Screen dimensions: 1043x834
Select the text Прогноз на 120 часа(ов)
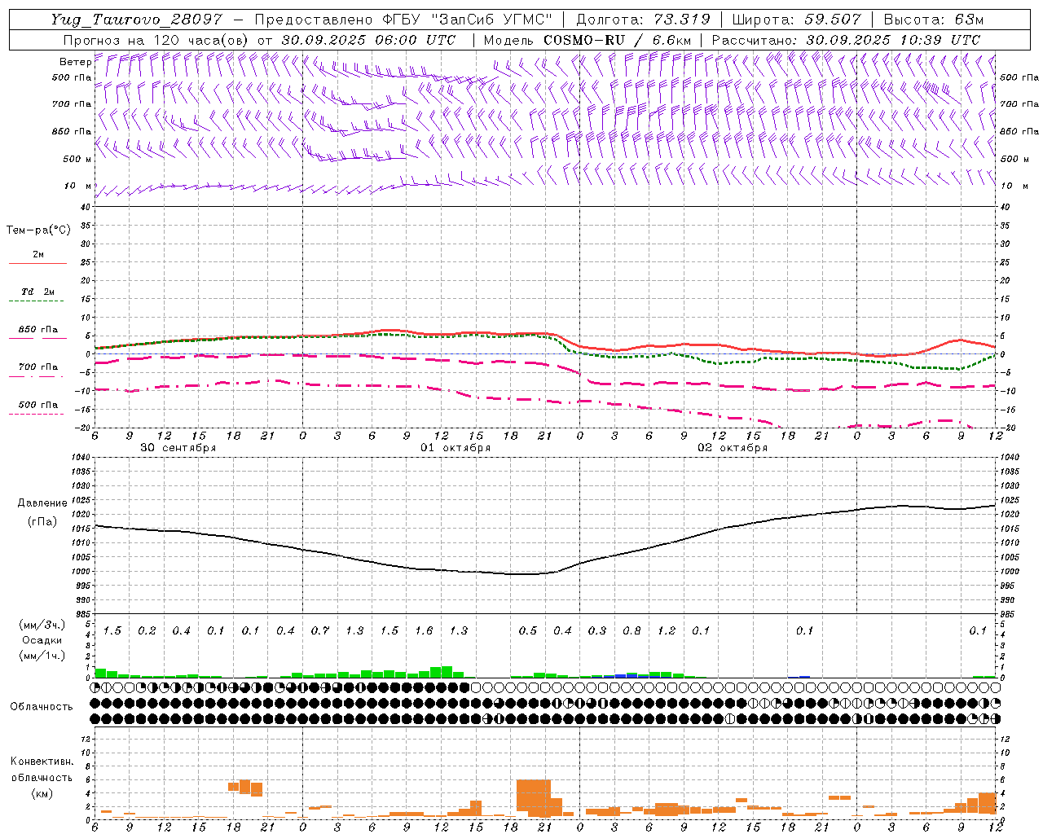coord(156,40)
